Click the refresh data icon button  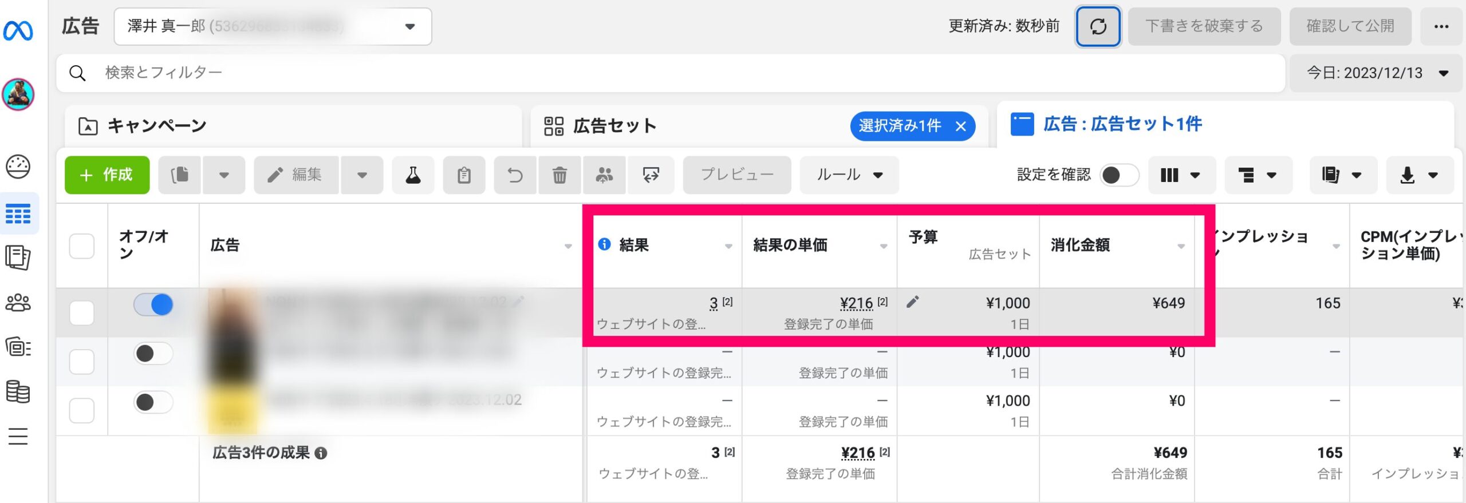click(1097, 26)
